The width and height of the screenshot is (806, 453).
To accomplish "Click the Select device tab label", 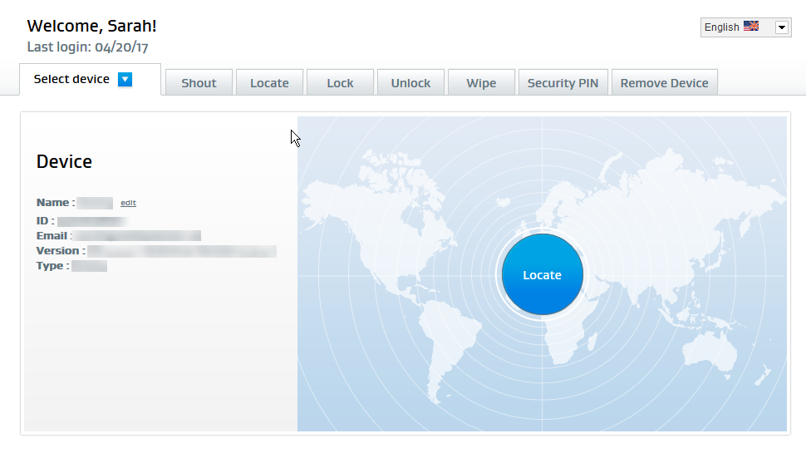I will 71,79.
